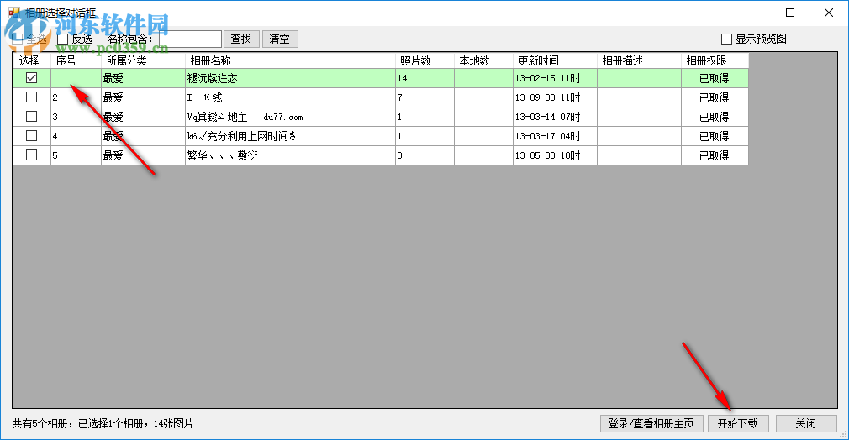
Task: Check the checkbox for album row 2
Action: pyautogui.click(x=31, y=97)
